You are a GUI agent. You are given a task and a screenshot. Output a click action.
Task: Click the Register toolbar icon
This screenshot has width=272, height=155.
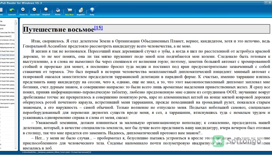(81, 12)
